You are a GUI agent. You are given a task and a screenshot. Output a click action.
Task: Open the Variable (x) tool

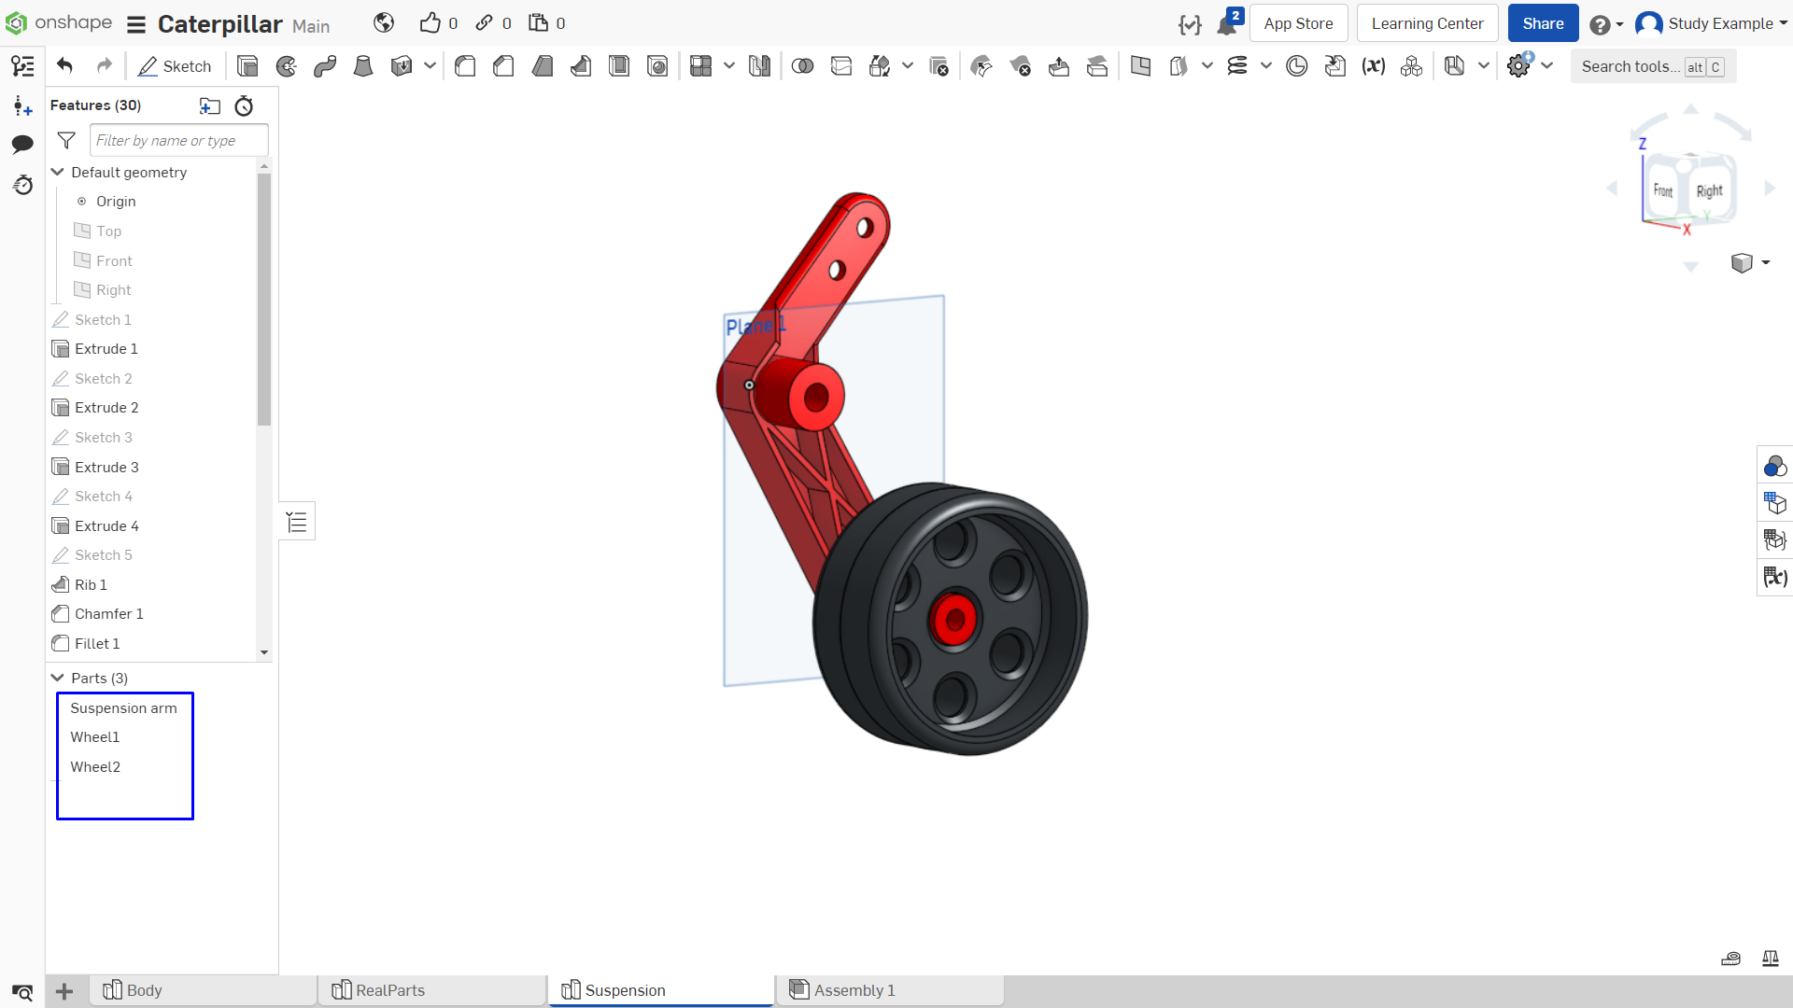click(1373, 66)
